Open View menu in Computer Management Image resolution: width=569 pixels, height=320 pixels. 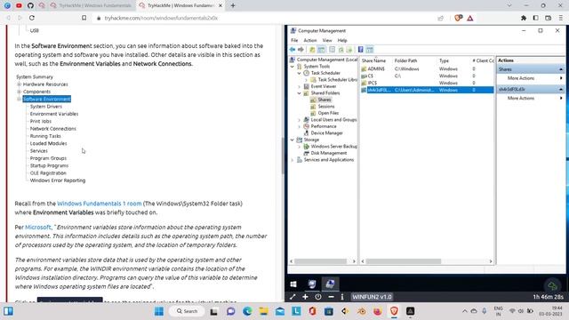327,40
